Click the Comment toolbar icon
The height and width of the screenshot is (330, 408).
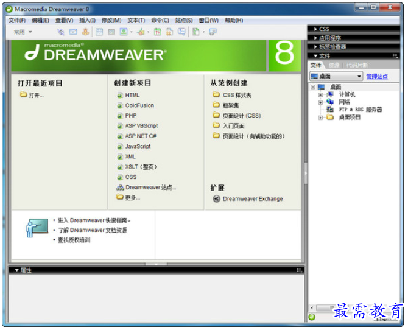pyautogui.click(x=181, y=32)
